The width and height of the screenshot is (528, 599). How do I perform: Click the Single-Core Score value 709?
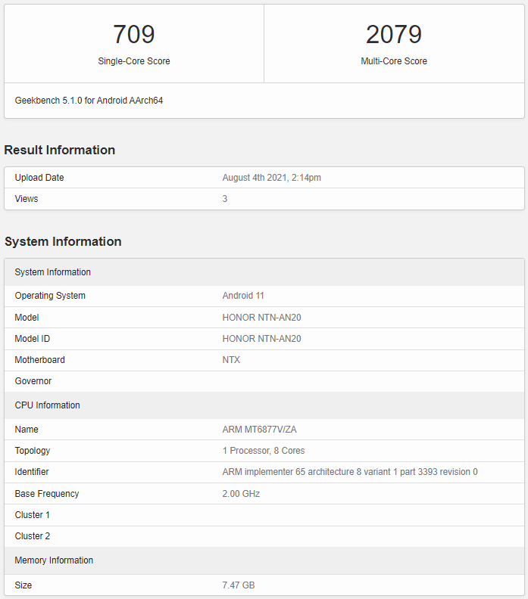(134, 35)
